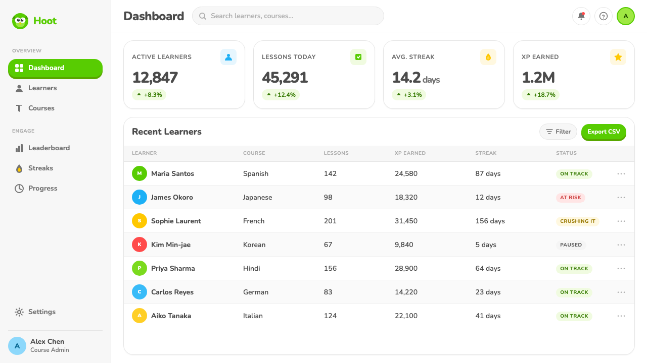Click Priya Sharma's P avatar
This screenshot has width=647, height=363.
pyautogui.click(x=140, y=268)
